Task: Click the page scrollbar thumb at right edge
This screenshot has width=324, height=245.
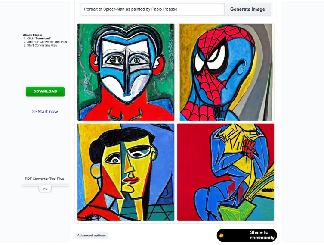Action: pos(324,9)
